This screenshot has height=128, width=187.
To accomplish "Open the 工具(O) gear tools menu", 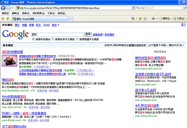I will click(180, 18).
